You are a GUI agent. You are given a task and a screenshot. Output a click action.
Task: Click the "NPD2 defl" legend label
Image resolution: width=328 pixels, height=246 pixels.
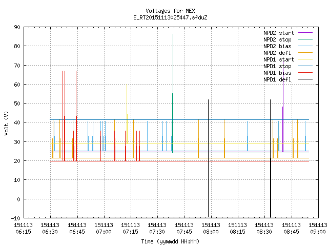point(277,53)
